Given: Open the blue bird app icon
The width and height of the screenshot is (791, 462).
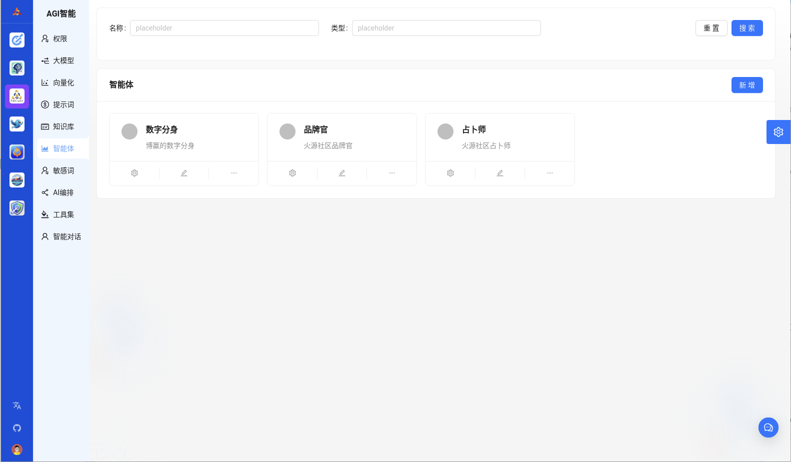Looking at the screenshot, I should tap(17, 123).
